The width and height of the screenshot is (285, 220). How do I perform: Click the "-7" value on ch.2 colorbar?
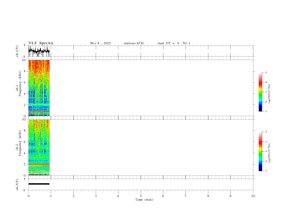(265, 171)
